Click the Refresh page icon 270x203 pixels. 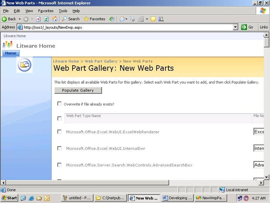(46, 19)
